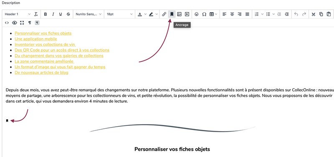The image size is (334, 157).
Task: Open Inventorier vos collections de vin link
Action: pyautogui.click(x=45, y=44)
